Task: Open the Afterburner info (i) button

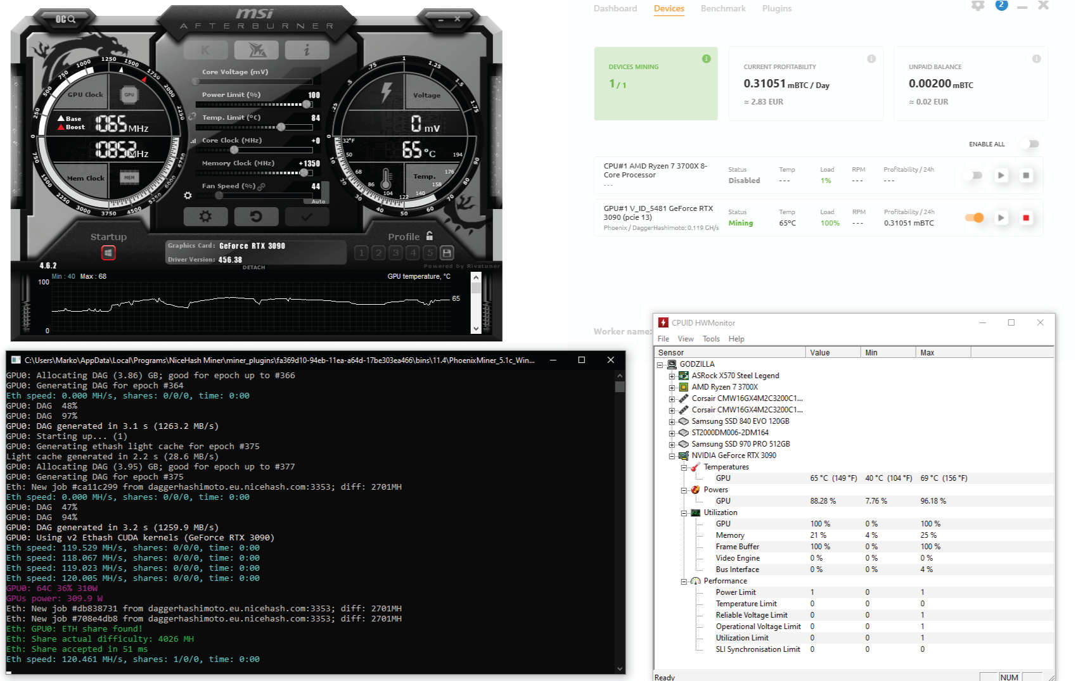Action: (x=307, y=50)
